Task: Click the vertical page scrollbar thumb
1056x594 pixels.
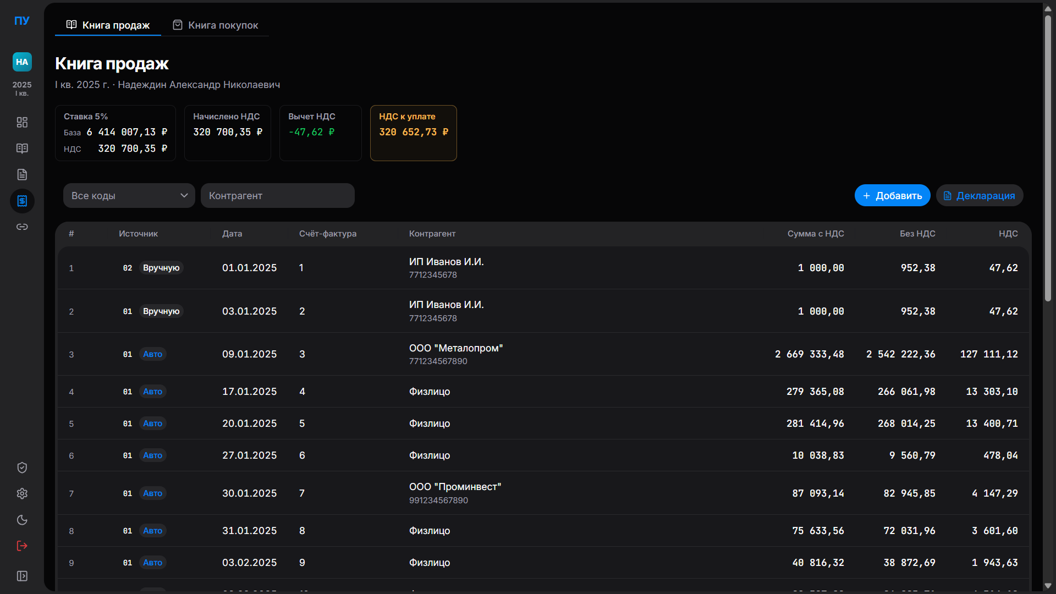Action: [x=1048, y=159]
